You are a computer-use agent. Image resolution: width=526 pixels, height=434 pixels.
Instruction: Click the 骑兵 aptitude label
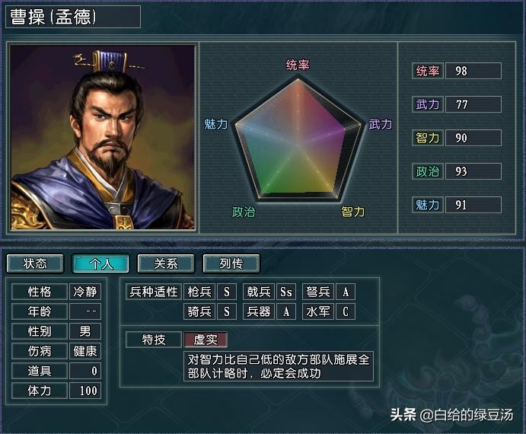(x=199, y=311)
